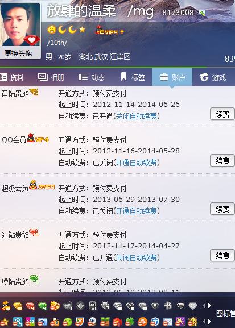Screen dimensions: 235x328
Task: Click 关闭自动续费 link under 红钻贵族
Action: click(137, 258)
